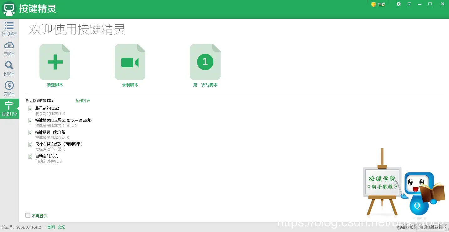Click the Q icon beside 自动定时关机
Viewport: 449px width, 232px height.
coord(30,156)
